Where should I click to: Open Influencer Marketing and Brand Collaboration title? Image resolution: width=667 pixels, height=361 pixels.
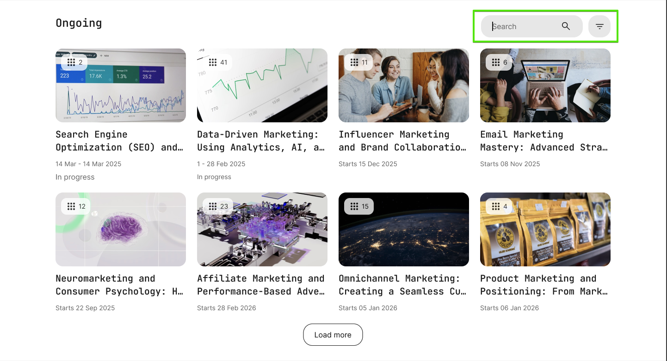tap(403, 141)
